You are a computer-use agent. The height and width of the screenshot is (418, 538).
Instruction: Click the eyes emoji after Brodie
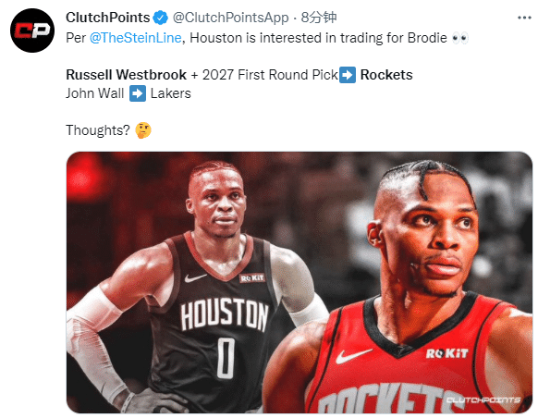click(459, 38)
